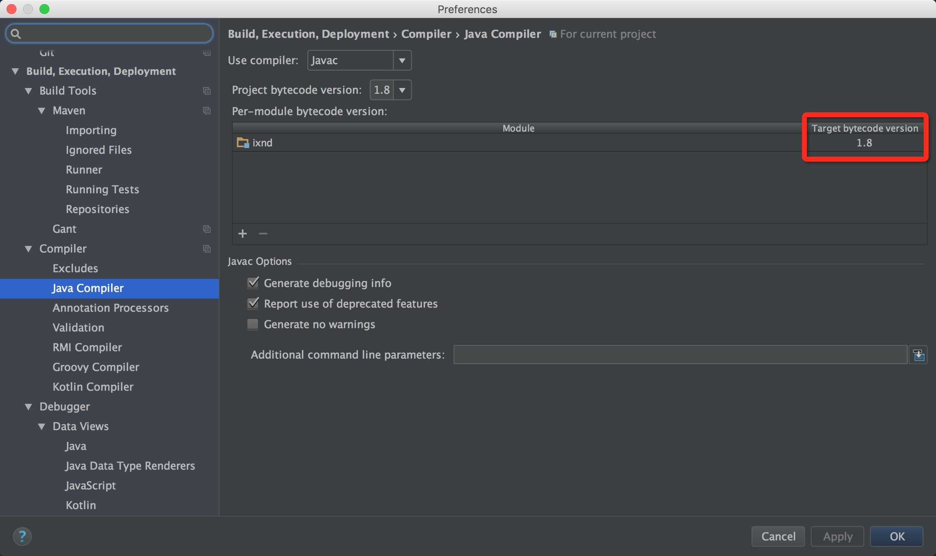The image size is (936, 556).
Task: Click the Compiler section icon
Action: tap(208, 248)
